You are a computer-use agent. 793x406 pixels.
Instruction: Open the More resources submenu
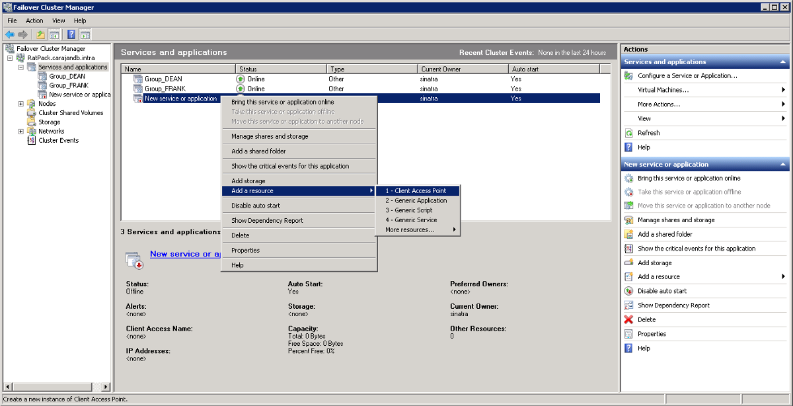click(418, 230)
